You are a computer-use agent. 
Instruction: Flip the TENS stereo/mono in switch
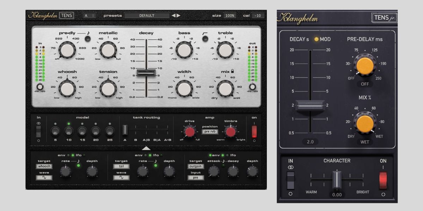[38, 132]
